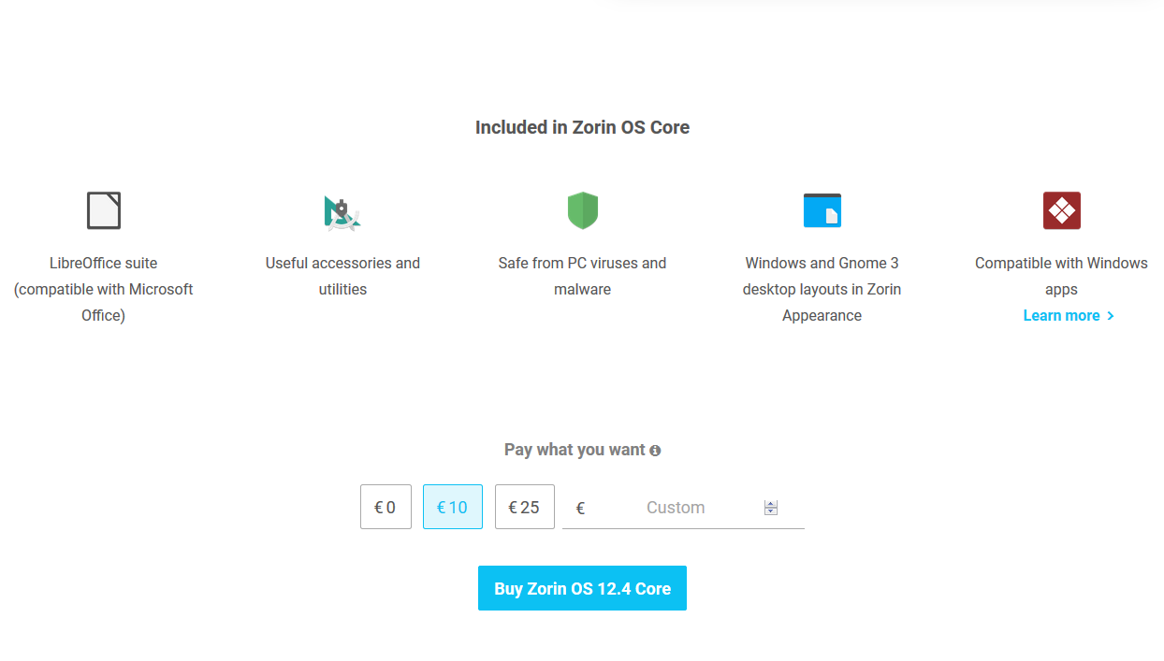Image resolution: width=1164 pixels, height=661 pixels.
Task: Decrease custom amount with the down stepper arrow
Action: (x=771, y=511)
